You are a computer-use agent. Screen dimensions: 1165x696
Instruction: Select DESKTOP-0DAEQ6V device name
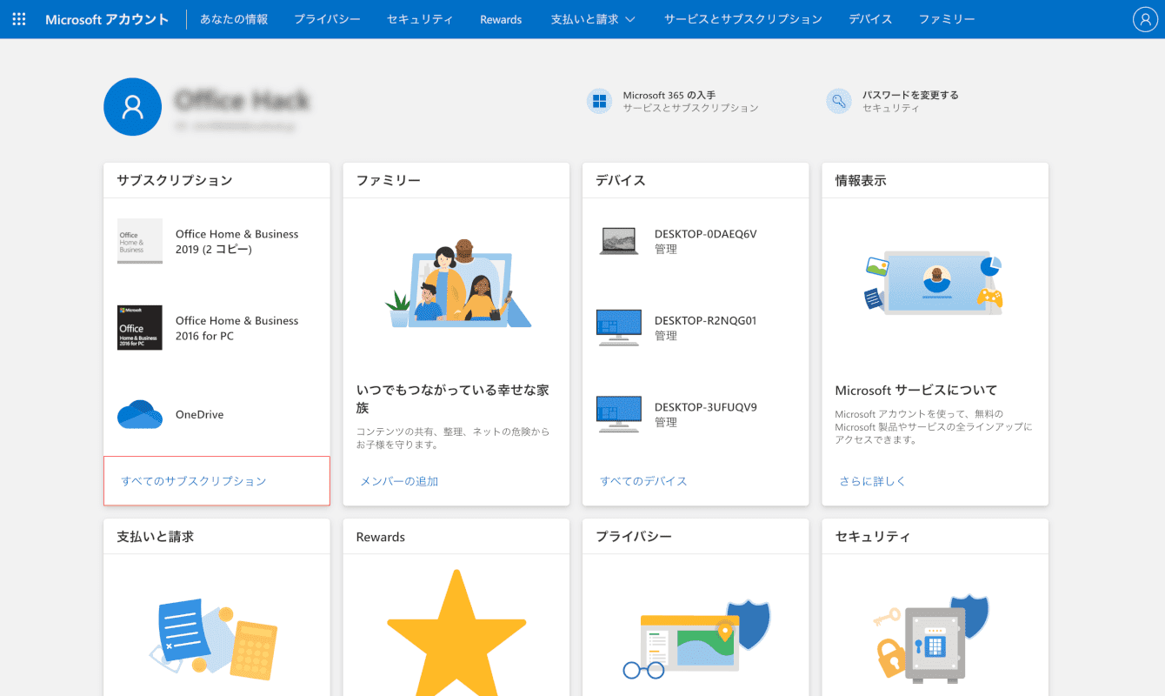[x=705, y=234]
